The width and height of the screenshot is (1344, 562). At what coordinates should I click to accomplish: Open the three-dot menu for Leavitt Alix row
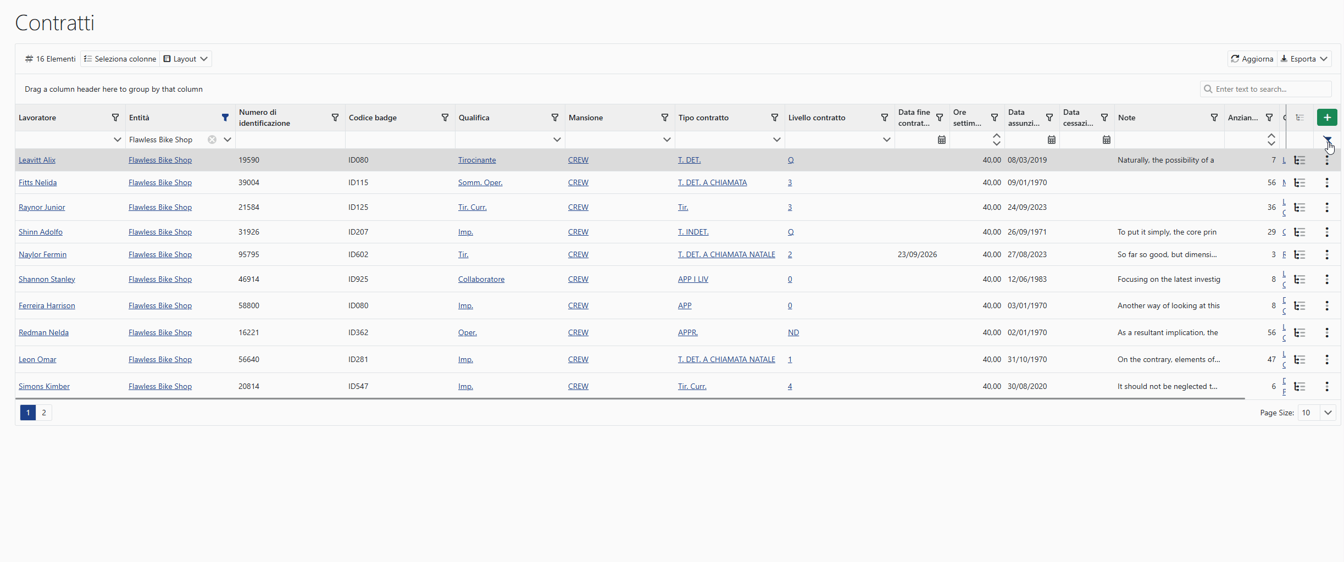coord(1326,160)
